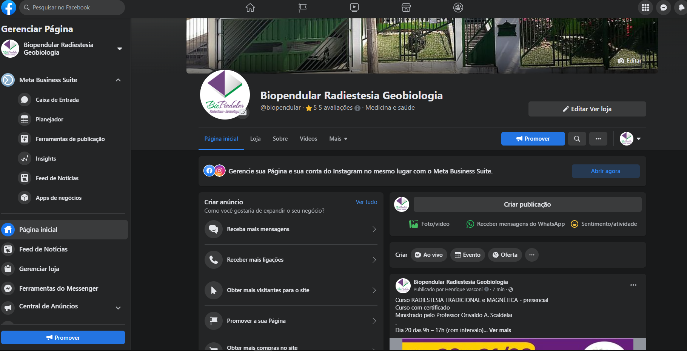Click the Insights chart icon

tap(25, 159)
